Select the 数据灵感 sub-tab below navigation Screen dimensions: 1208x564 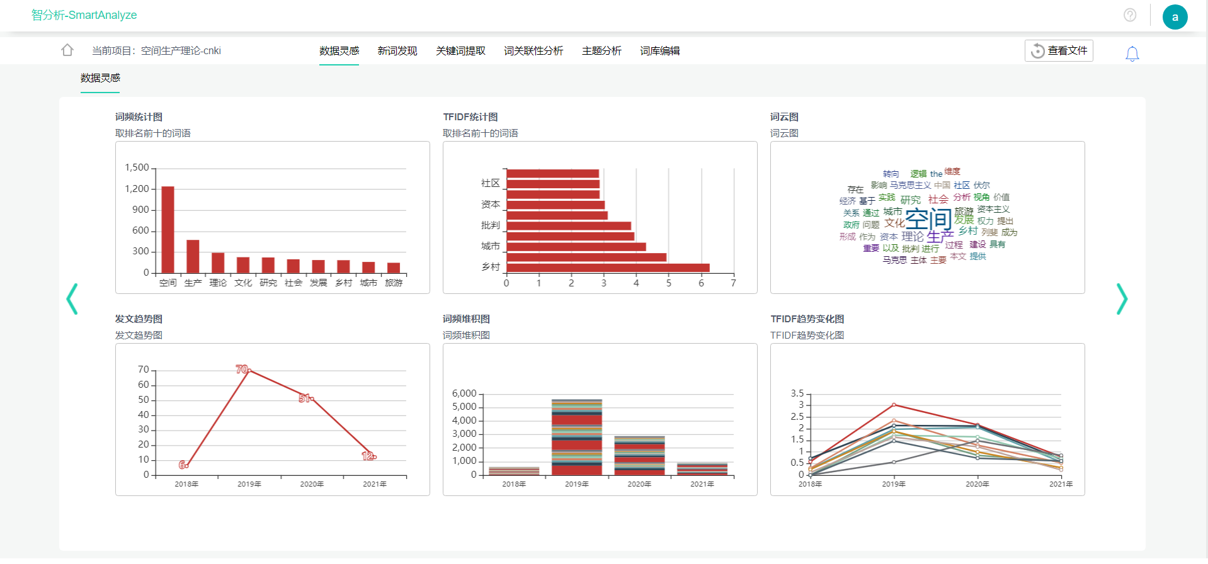(x=100, y=78)
